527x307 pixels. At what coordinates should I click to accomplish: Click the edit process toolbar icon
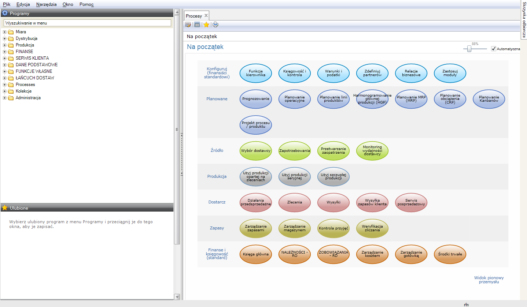(188, 25)
